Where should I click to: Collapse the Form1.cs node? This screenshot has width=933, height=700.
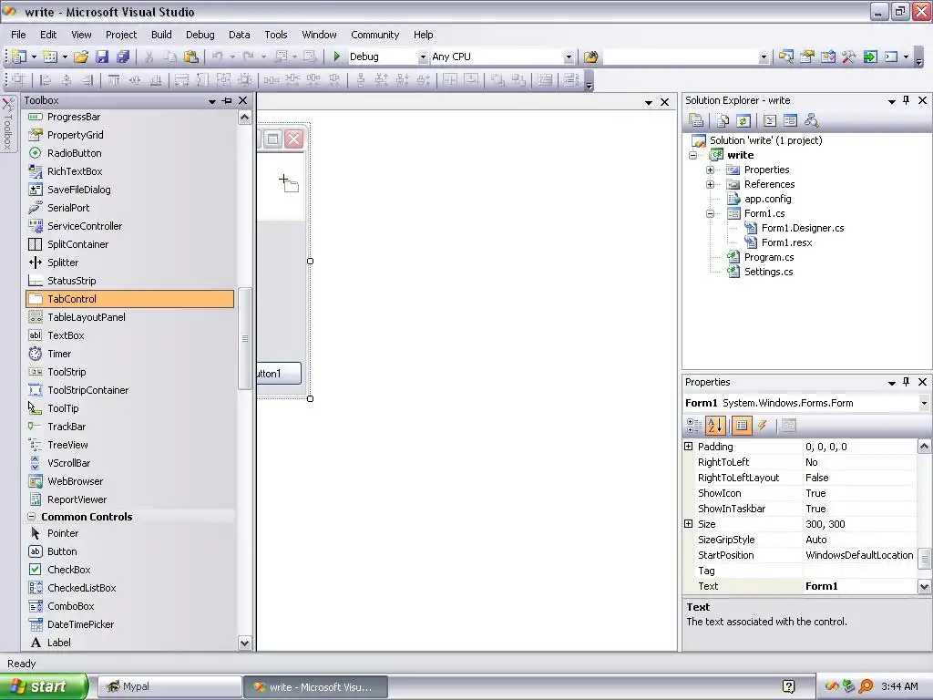click(x=711, y=213)
